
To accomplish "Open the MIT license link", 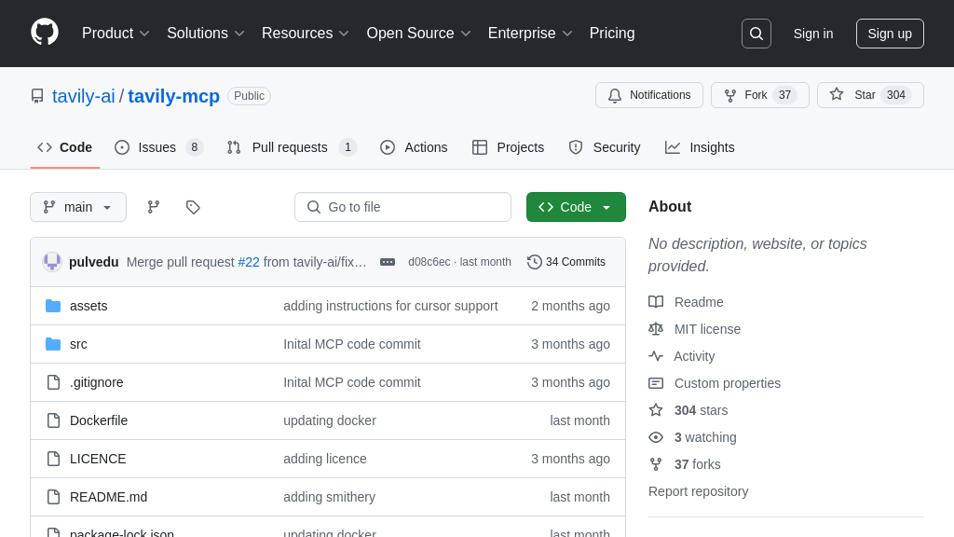I will point(707,329).
